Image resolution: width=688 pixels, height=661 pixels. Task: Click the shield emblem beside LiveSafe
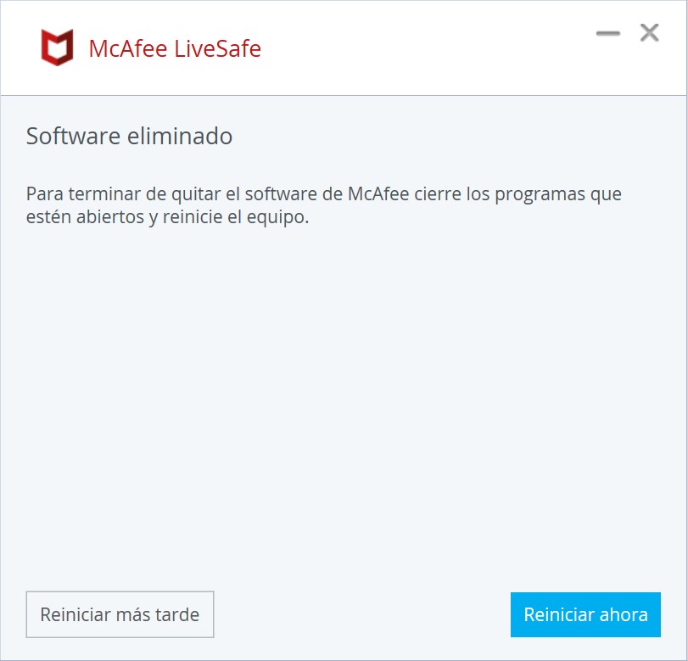coord(57,48)
